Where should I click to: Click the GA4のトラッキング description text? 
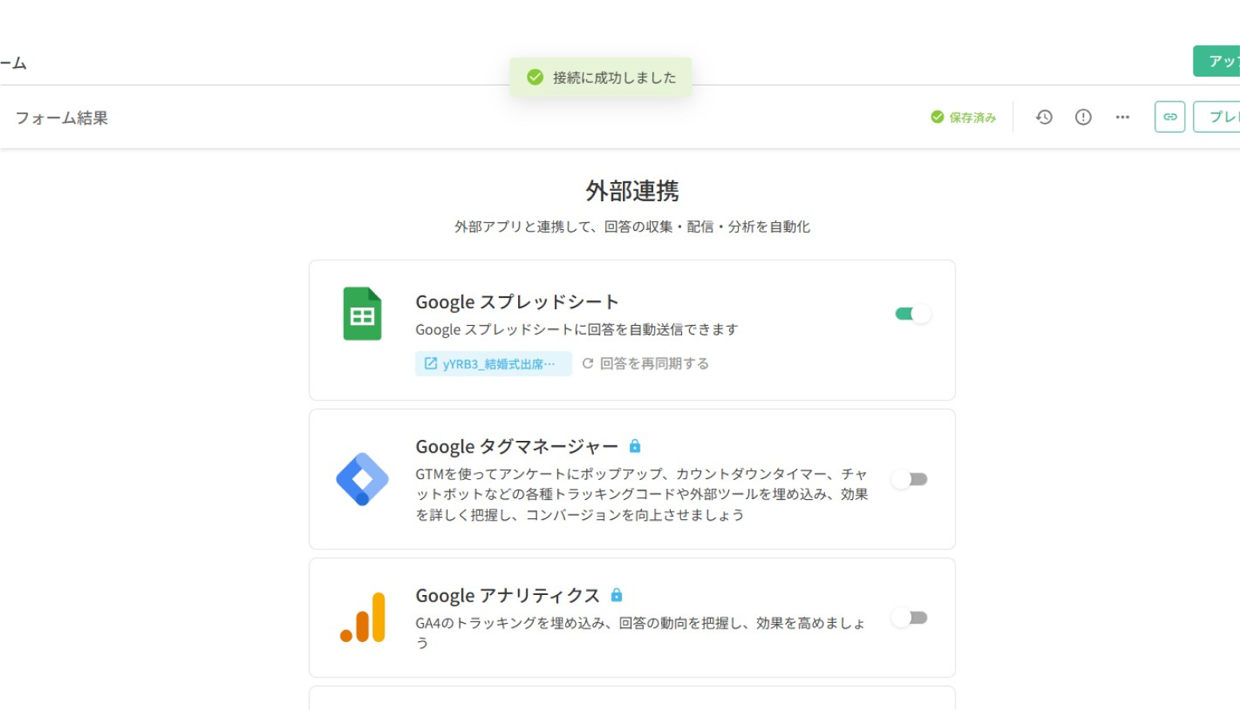click(x=640, y=633)
